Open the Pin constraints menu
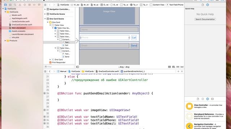This screenshot has width=231, height=129. point(178,67)
